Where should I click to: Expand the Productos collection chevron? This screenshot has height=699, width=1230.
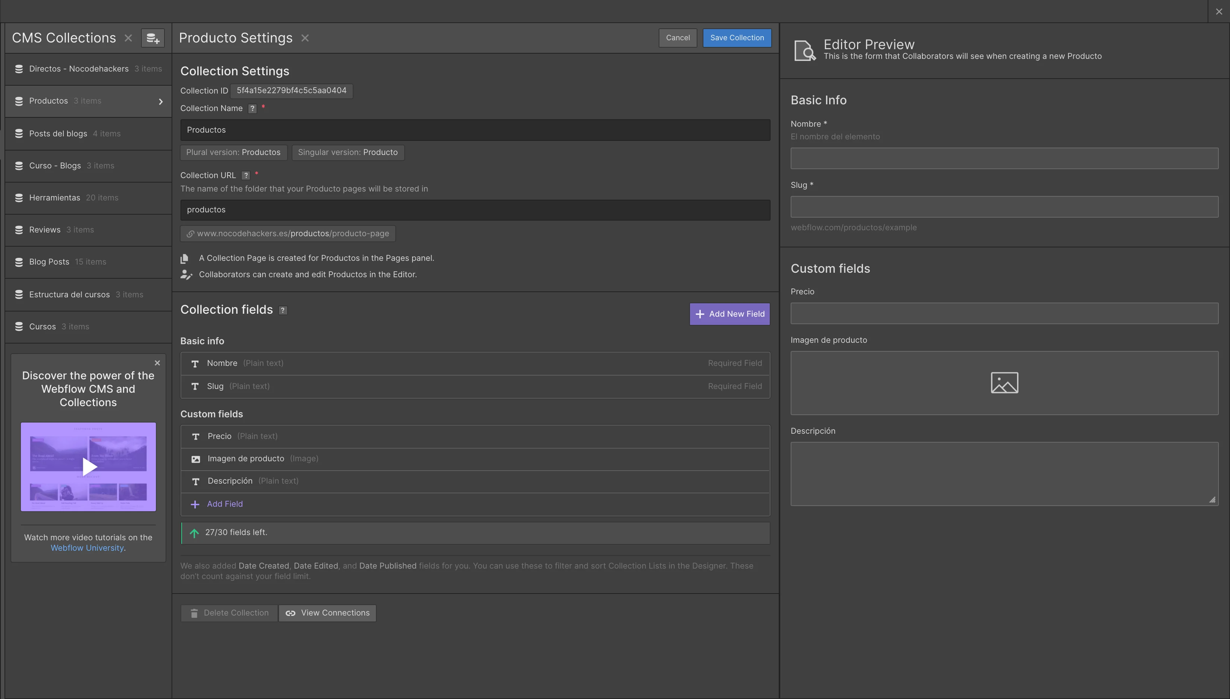pos(160,101)
